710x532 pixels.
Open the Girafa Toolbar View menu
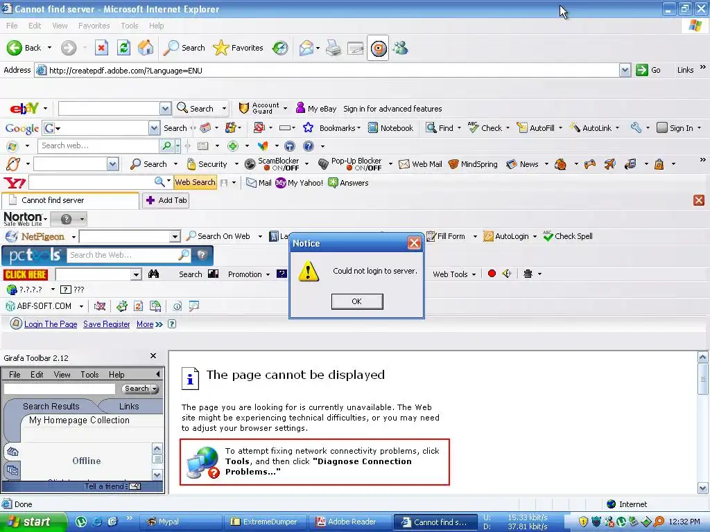point(62,375)
